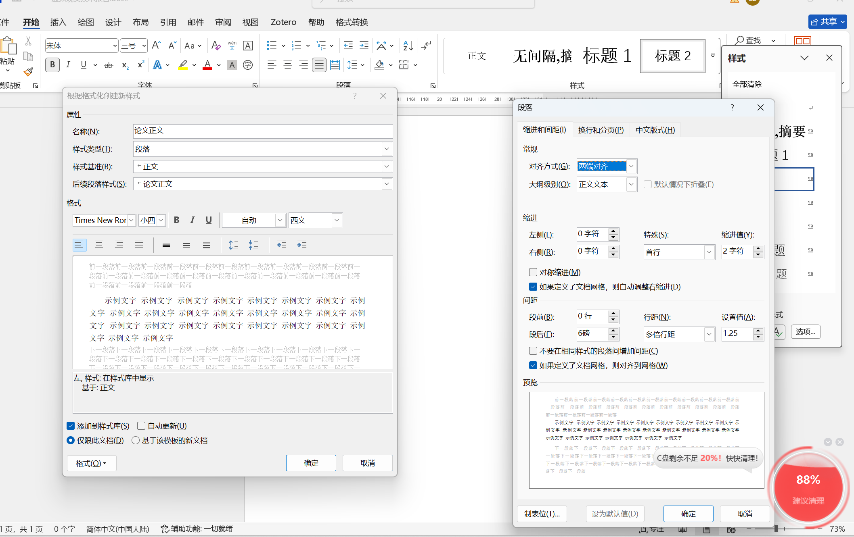Click increase indent icon in style dialog
The height and width of the screenshot is (537, 854).
click(301, 245)
